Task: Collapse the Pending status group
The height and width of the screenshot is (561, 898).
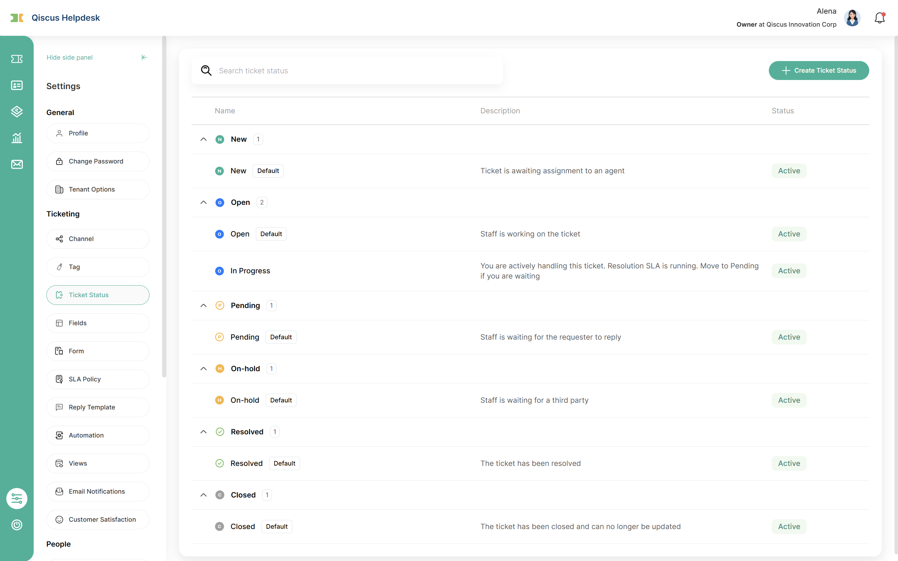Action: pyautogui.click(x=203, y=305)
